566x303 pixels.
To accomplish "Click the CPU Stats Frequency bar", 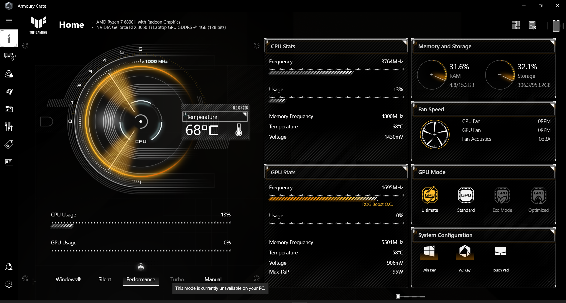I will pyautogui.click(x=336, y=71).
